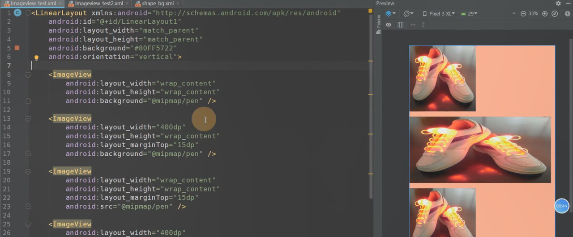The width and height of the screenshot is (573, 237).
Task: Click warning stripe mark next to line 15
Action: [x=370, y=133]
